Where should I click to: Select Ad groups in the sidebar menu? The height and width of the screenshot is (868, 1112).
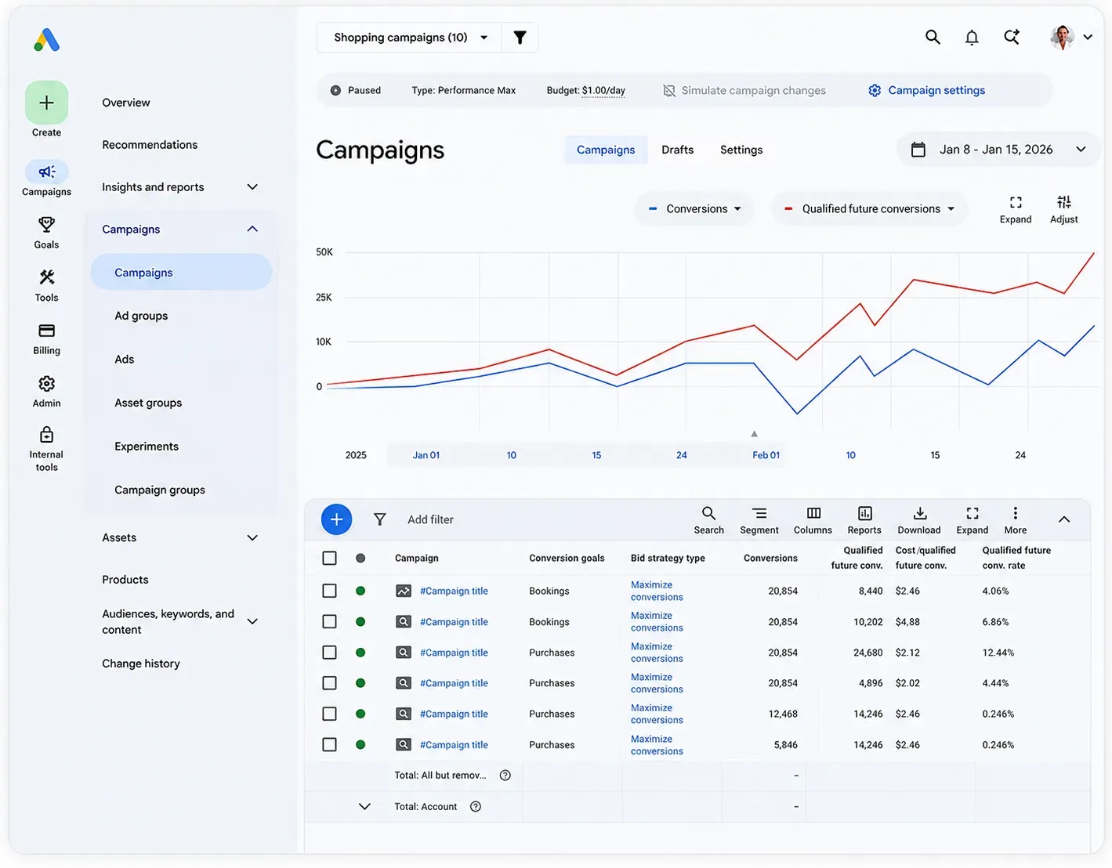(141, 316)
